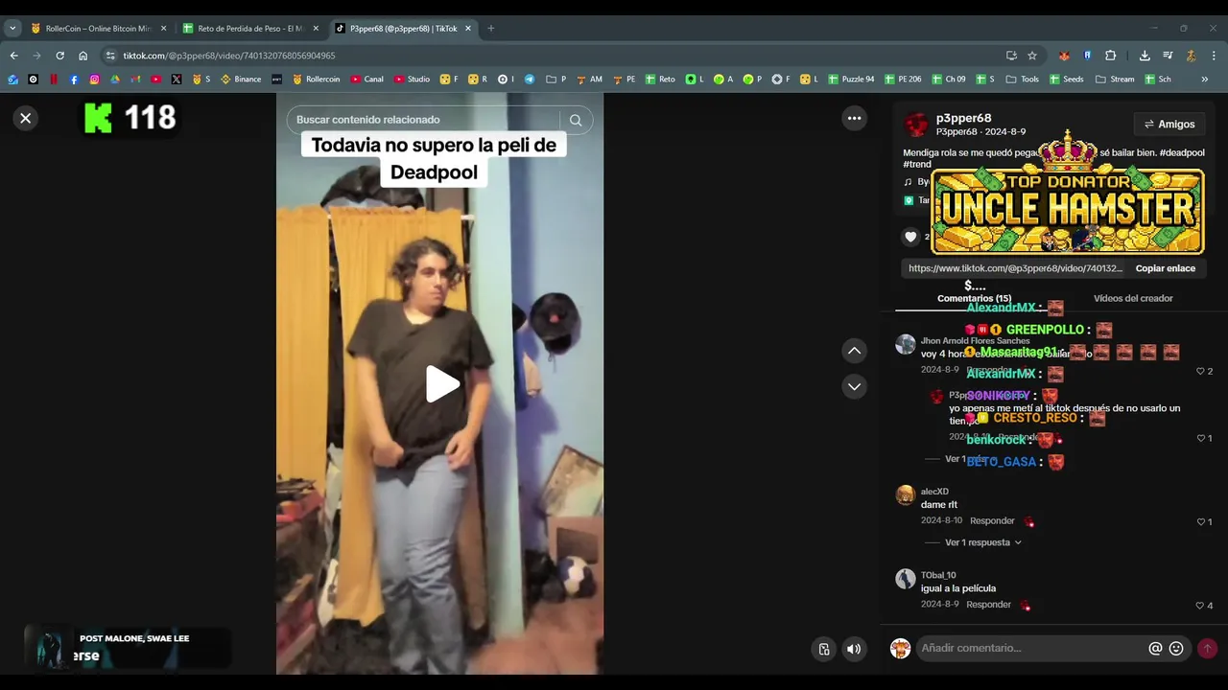This screenshot has height=690, width=1228.
Task: Open emoji picker in comment box
Action: pyautogui.click(x=1176, y=649)
